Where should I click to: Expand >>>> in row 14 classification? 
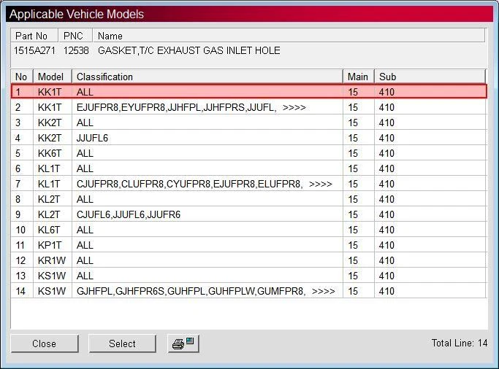tap(324, 291)
